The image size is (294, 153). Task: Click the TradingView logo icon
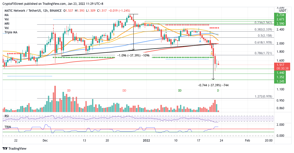[5, 148]
